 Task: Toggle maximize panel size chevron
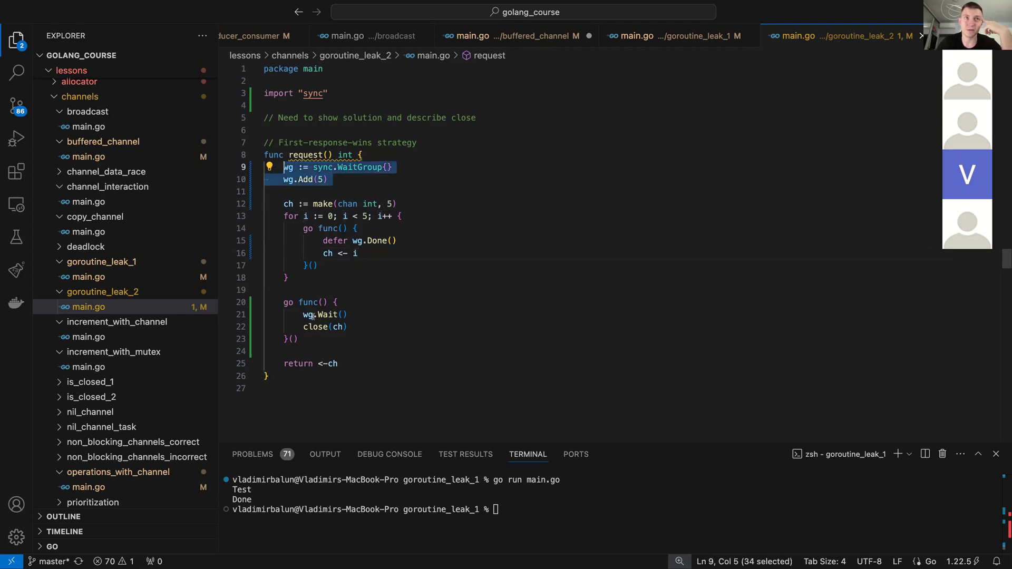click(978, 454)
